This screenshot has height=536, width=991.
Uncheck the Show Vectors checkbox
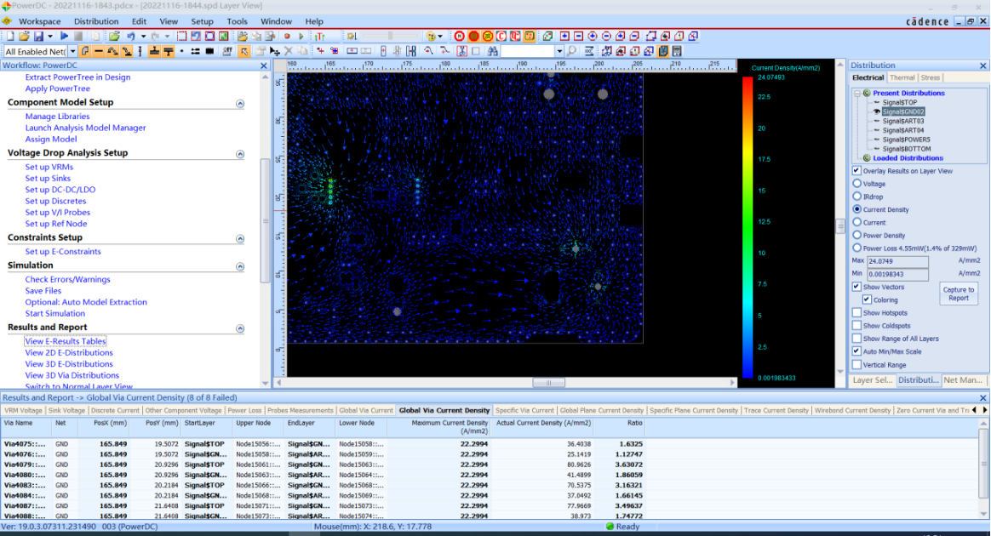(x=857, y=287)
